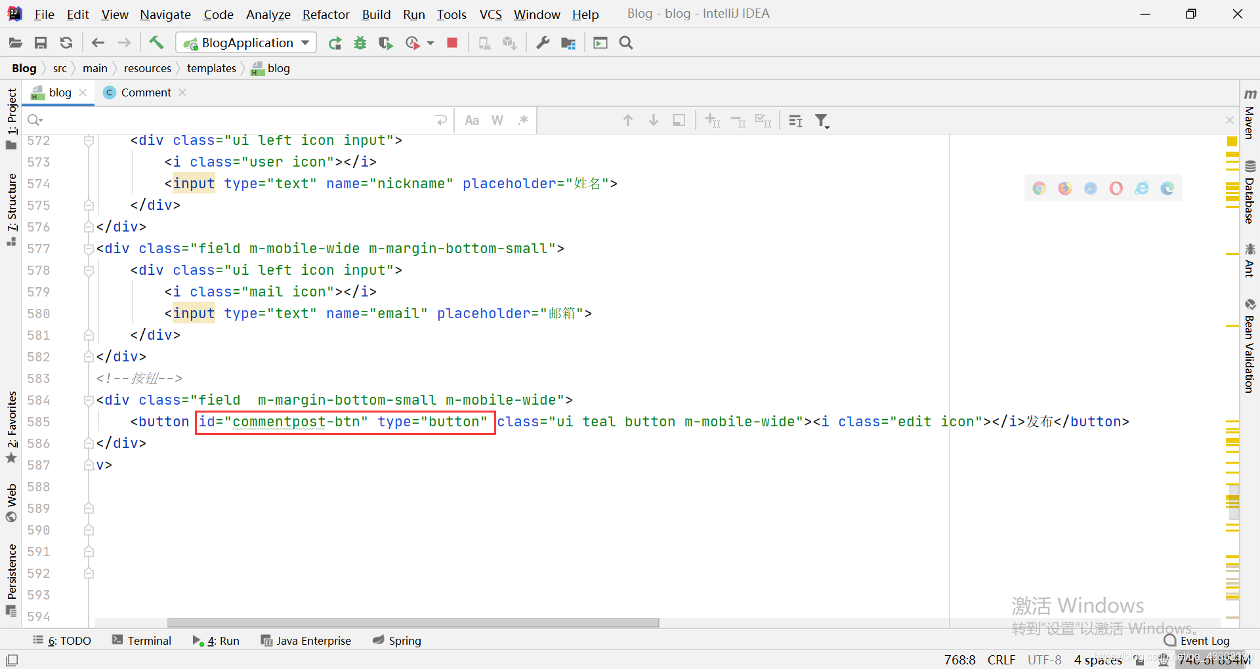Navigate forward with the right arrow
Image resolution: width=1260 pixels, height=669 pixels.
point(124,43)
